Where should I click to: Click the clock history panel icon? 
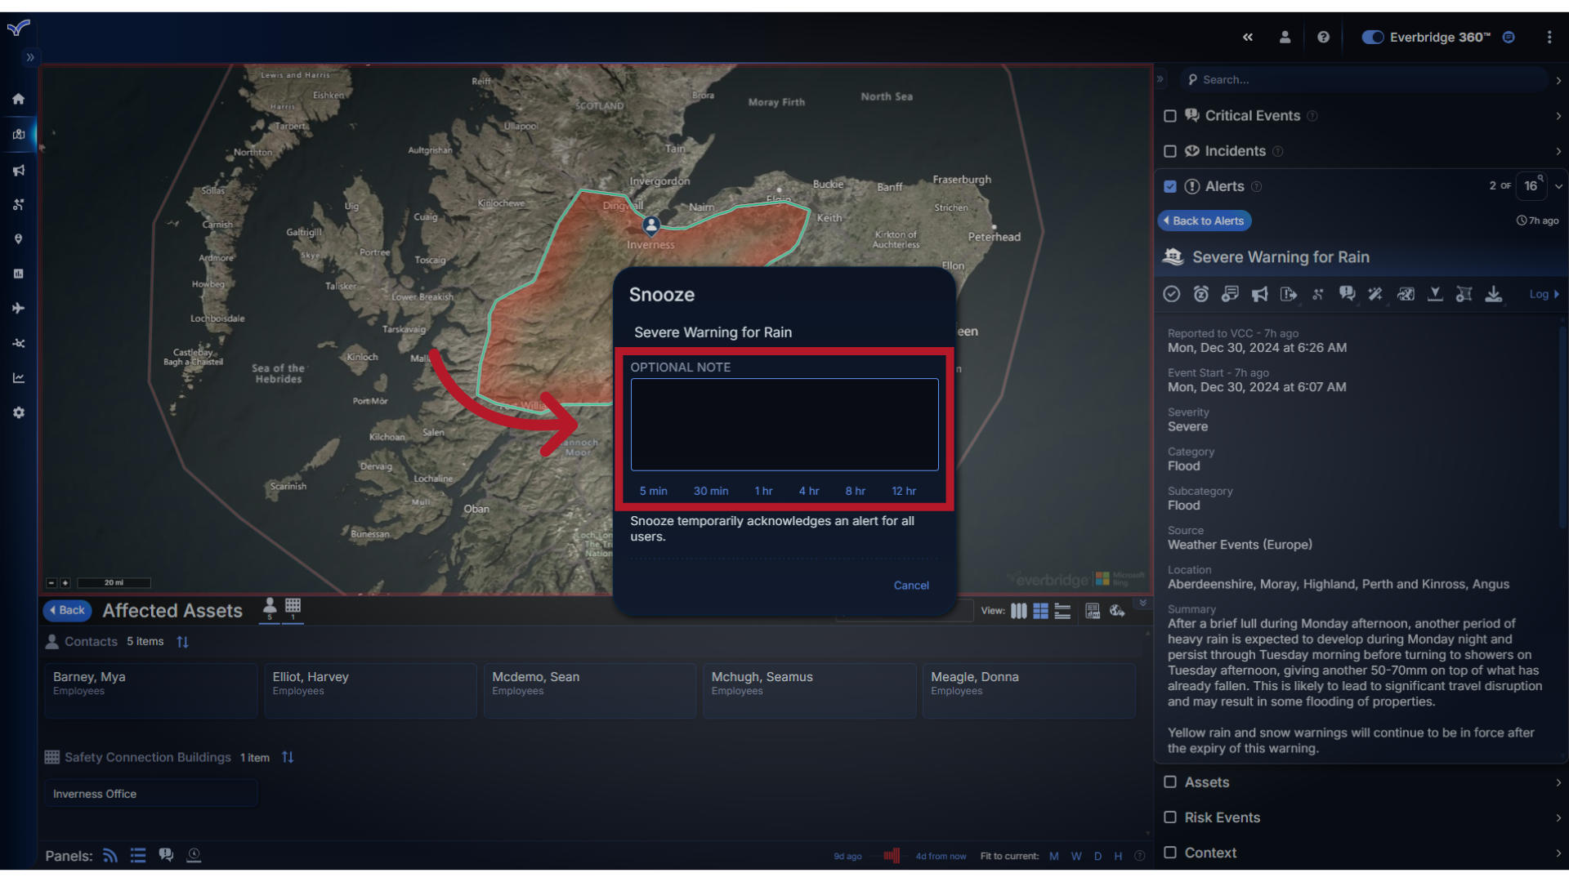click(194, 855)
